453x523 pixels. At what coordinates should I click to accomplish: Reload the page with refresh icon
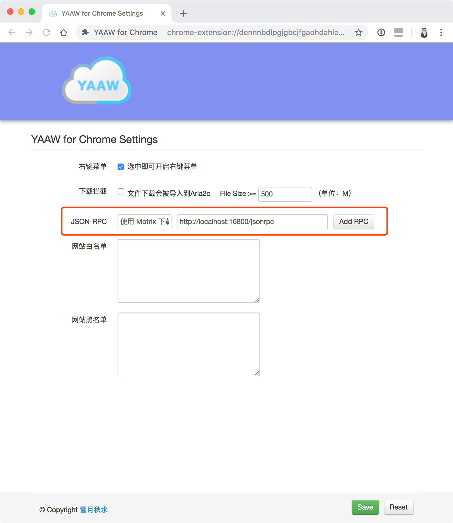pyautogui.click(x=46, y=32)
